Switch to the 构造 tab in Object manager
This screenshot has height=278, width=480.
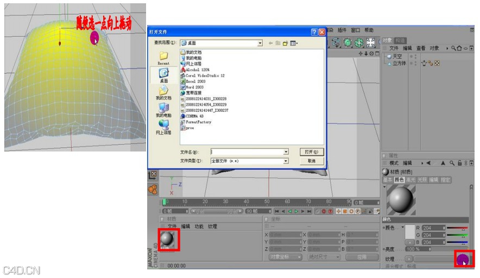(x=400, y=40)
